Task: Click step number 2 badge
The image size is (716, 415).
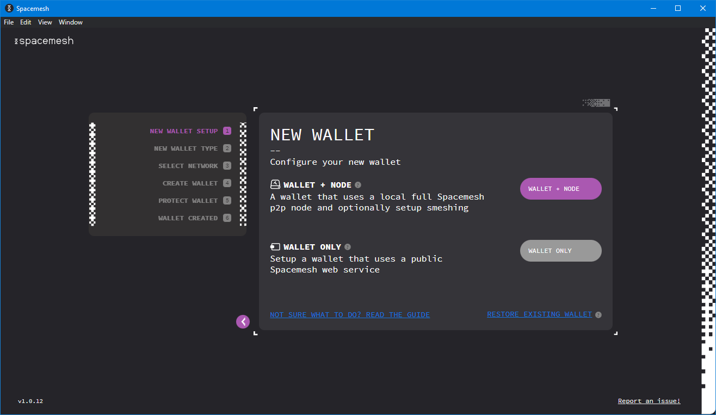Action: (x=227, y=148)
